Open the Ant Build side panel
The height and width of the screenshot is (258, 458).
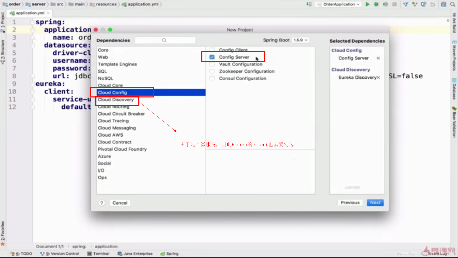[x=454, y=23]
